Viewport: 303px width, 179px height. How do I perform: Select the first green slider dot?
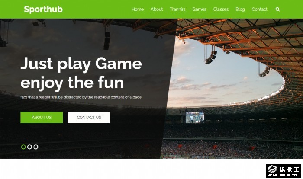click(23, 147)
